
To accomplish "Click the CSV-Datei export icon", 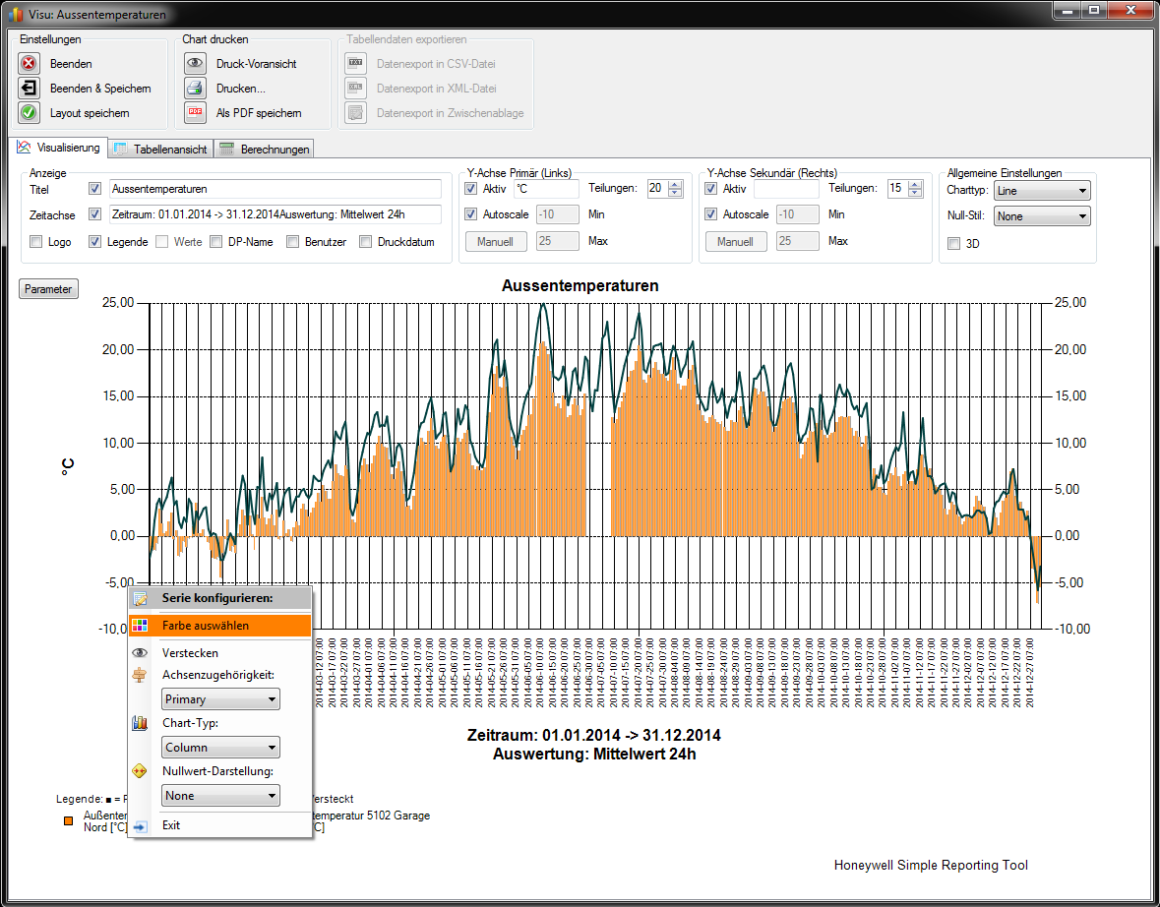I will tap(356, 64).
